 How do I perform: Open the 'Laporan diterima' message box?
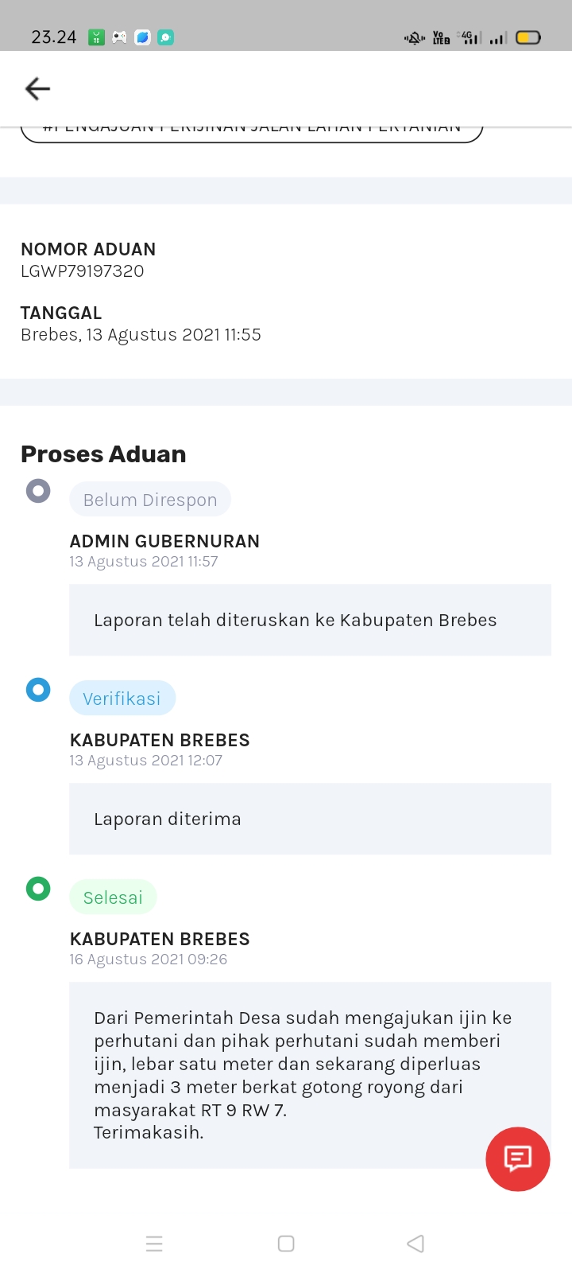pos(310,819)
